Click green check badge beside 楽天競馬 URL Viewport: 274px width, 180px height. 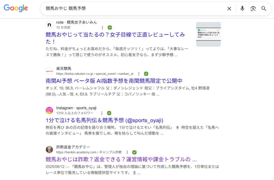(x=146, y=74)
